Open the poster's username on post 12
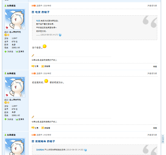Viewport: 166px width, 155px height. click(11, 135)
